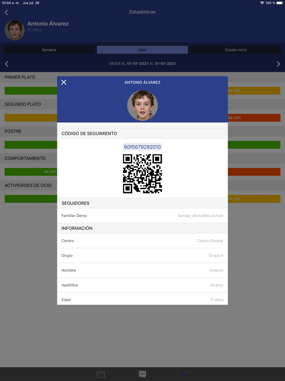Tap the Actividades de Ocio heading

click(x=28, y=185)
